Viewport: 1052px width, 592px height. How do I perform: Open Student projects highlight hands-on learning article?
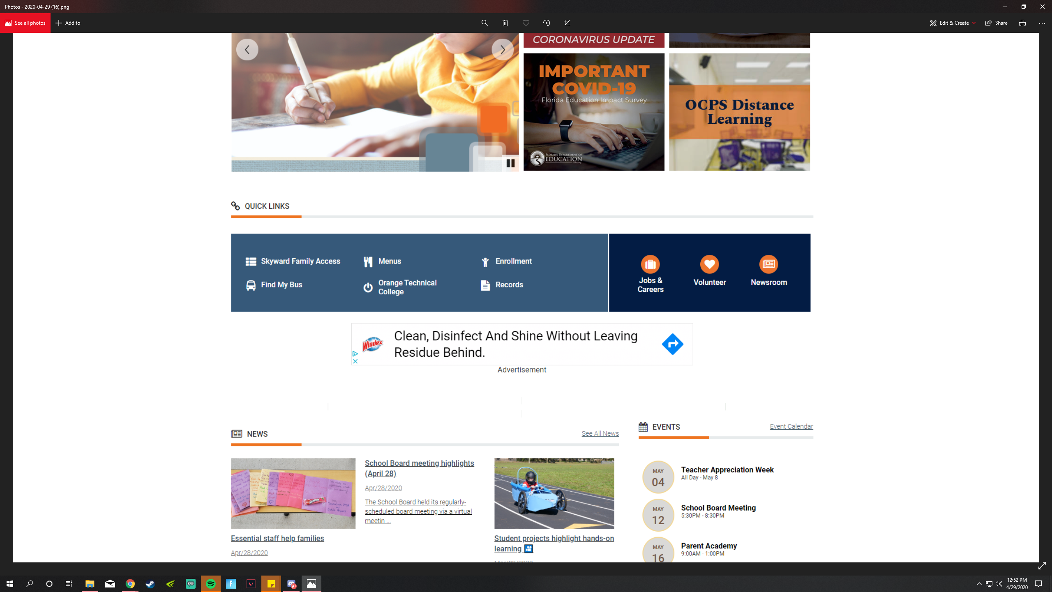pyautogui.click(x=554, y=544)
